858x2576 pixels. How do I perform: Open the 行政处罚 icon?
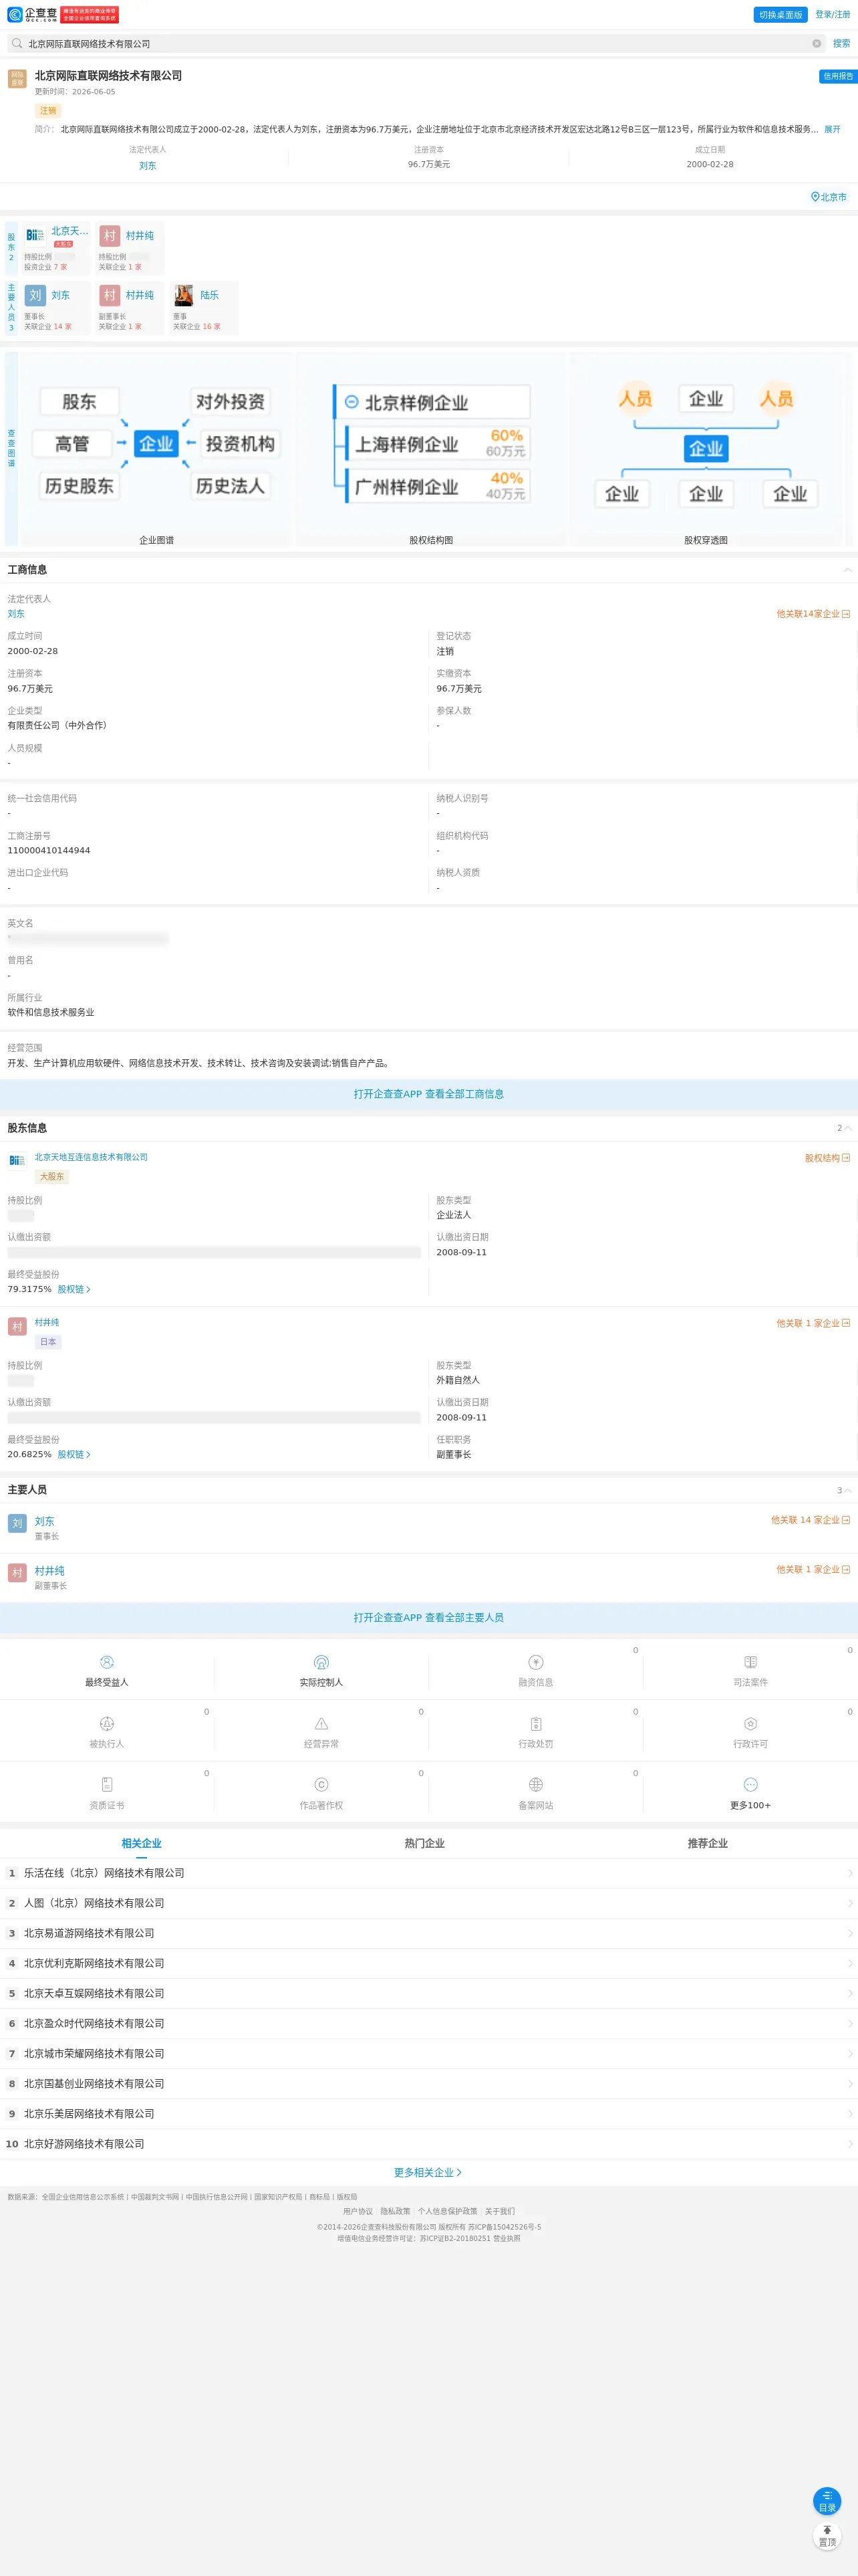[535, 1723]
